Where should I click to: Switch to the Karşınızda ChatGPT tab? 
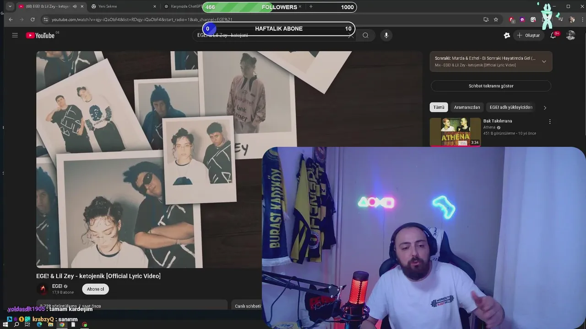(x=183, y=6)
